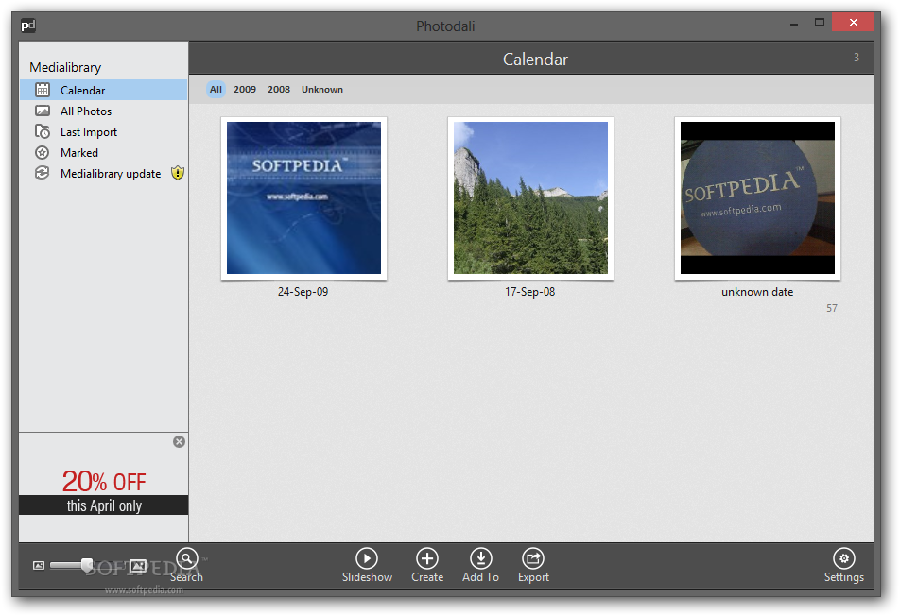Click the Create plus icon

click(427, 558)
